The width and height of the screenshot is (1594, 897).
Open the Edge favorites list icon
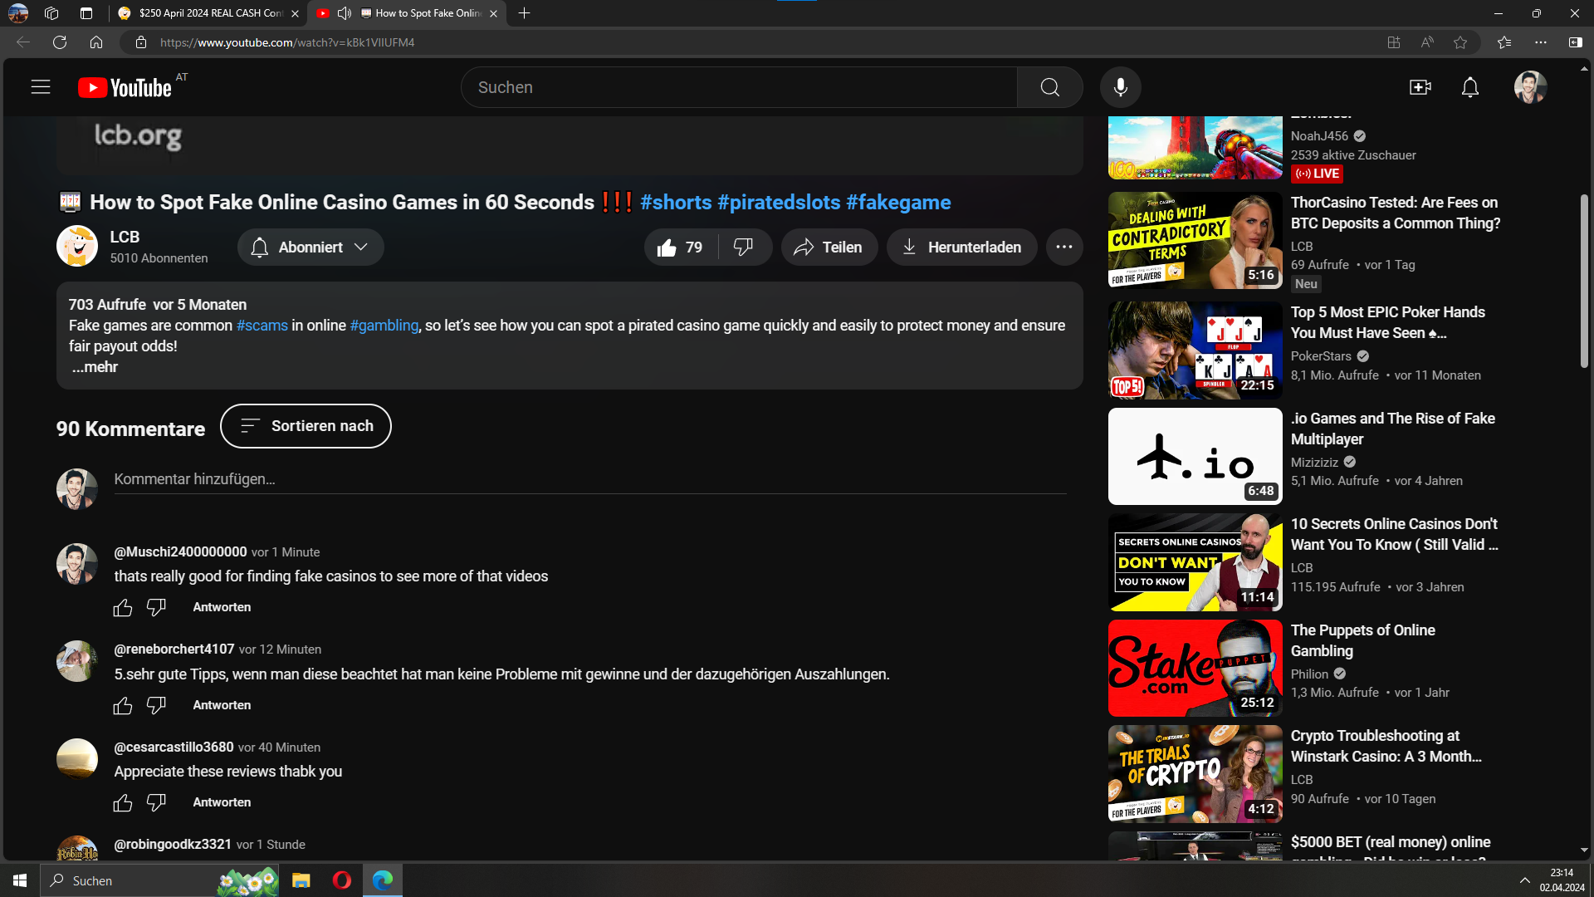click(1504, 42)
